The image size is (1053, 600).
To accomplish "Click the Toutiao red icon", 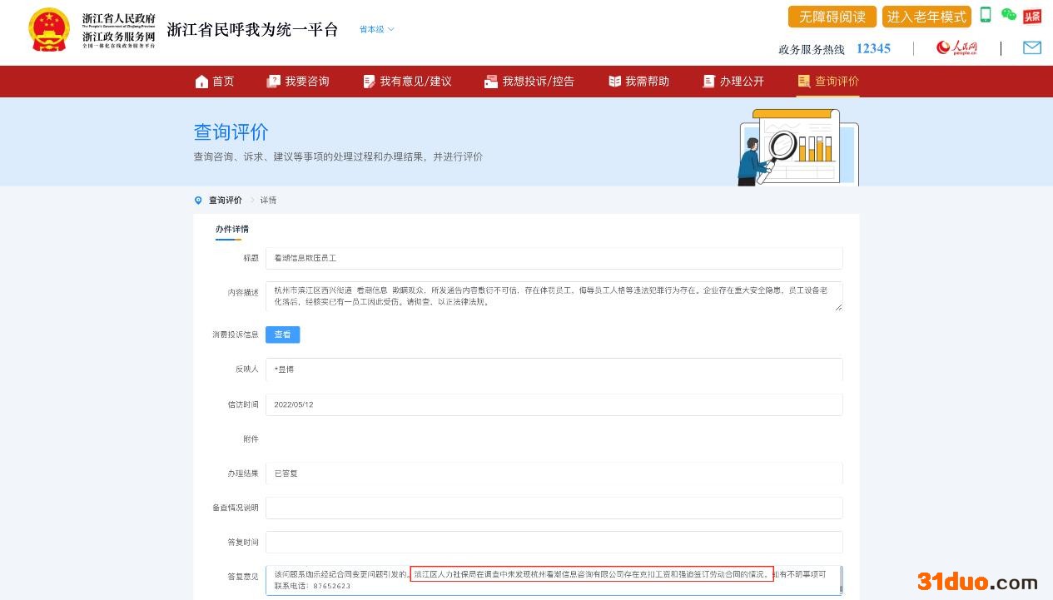I will click(1032, 16).
